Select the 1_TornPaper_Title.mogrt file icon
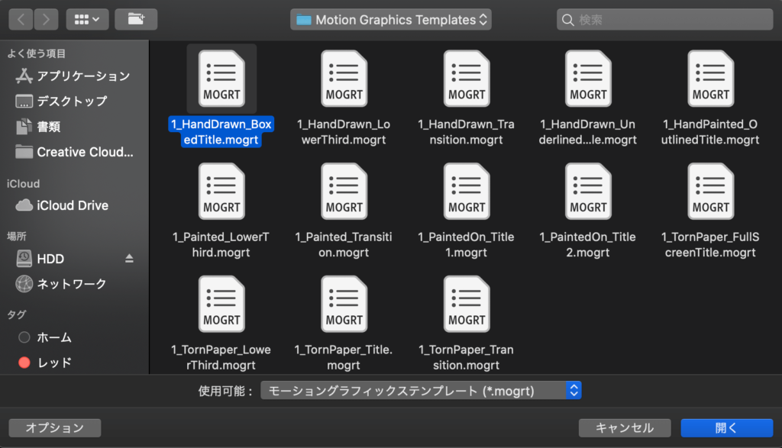Screen dimensions: 782x448 (344, 304)
